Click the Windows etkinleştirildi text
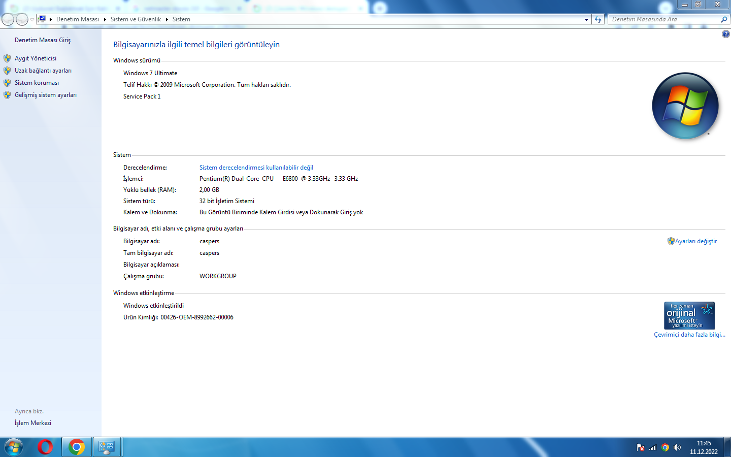731x457 pixels. [153, 306]
